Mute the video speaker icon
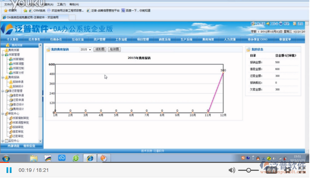This screenshot has height=178, width=310. coord(232,170)
